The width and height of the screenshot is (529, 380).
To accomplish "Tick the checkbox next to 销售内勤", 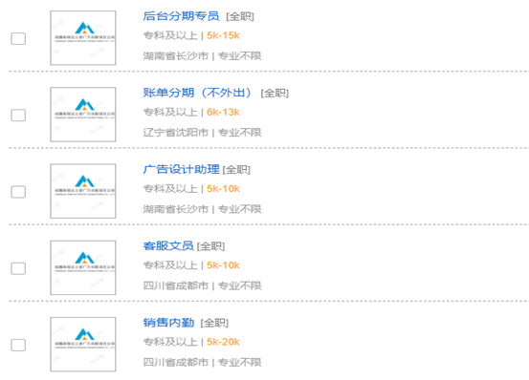I will pyautogui.click(x=18, y=345).
